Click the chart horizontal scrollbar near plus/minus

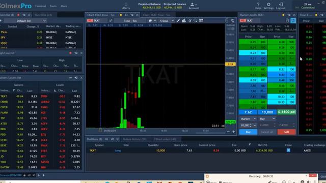(210, 133)
